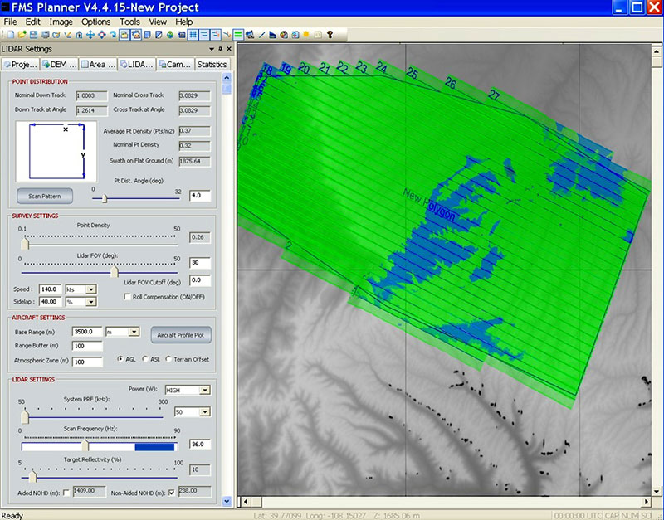Click the Save floppy disk icon
This screenshot has height=520, width=664.
coord(33,35)
